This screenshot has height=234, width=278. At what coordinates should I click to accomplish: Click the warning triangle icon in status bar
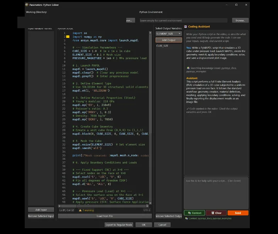pyautogui.click(x=80, y=210)
